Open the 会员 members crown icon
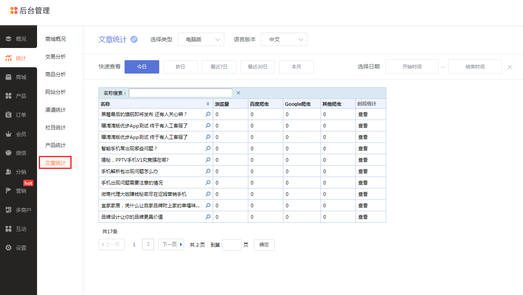 9,134
